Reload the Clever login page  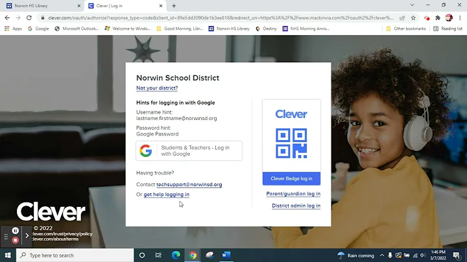coord(29,18)
